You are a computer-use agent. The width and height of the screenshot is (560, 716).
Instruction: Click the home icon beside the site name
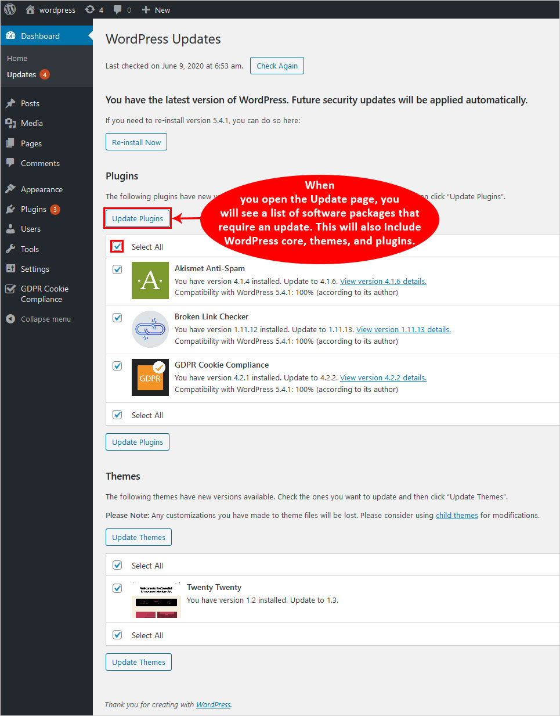[30, 10]
